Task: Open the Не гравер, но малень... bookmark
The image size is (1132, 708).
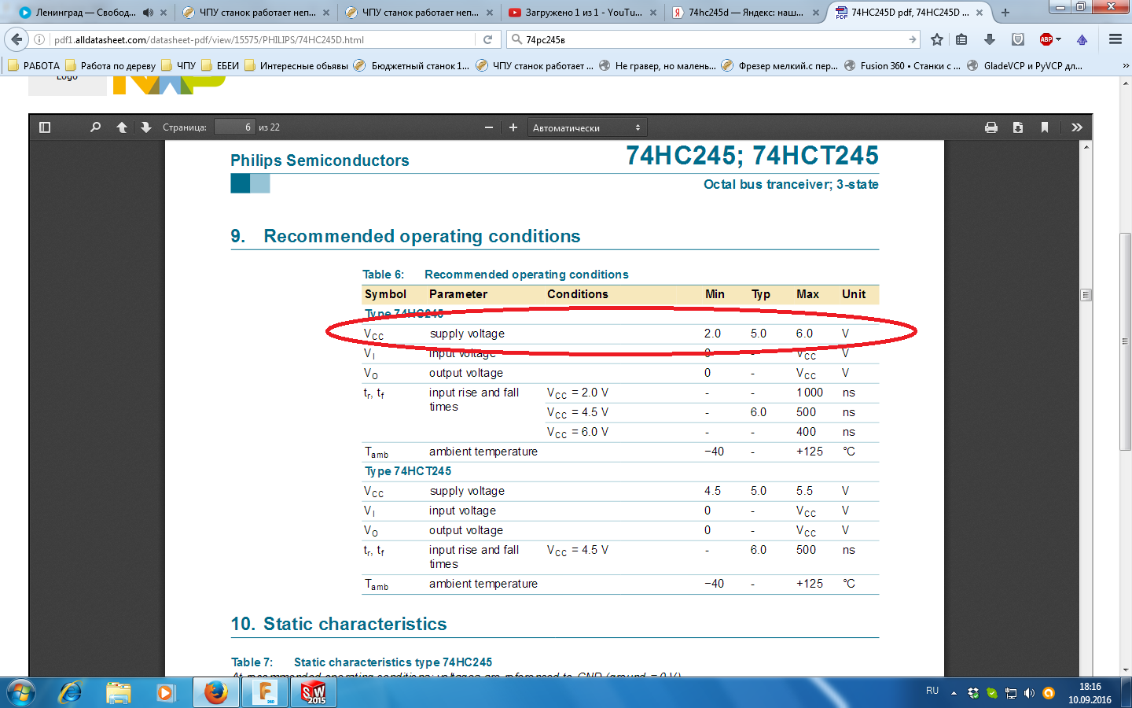Action: tap(657, 66)
